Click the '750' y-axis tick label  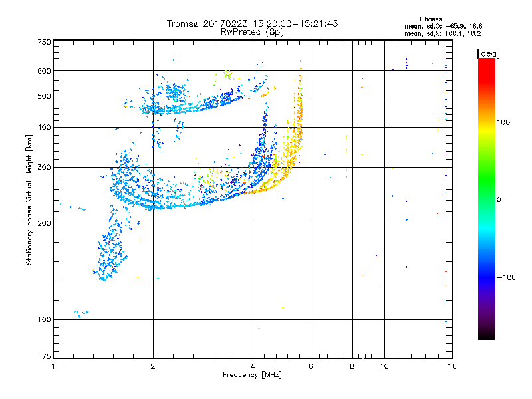pos(44,42)
